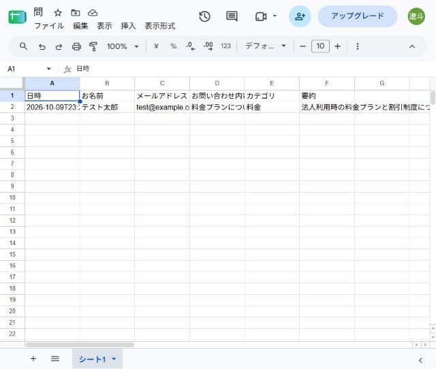Open the name box dropdown arrow
436x369 pixels.
pos(48,69)
